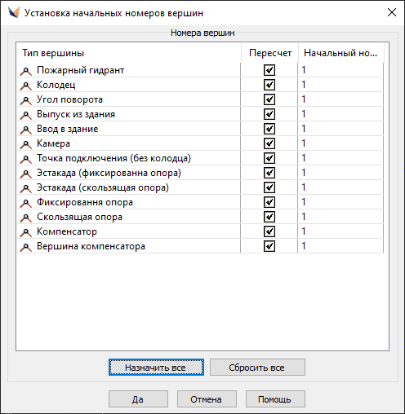Select the Колодец row icon
This screenshot has width=405, height=414.
[26, 86]
